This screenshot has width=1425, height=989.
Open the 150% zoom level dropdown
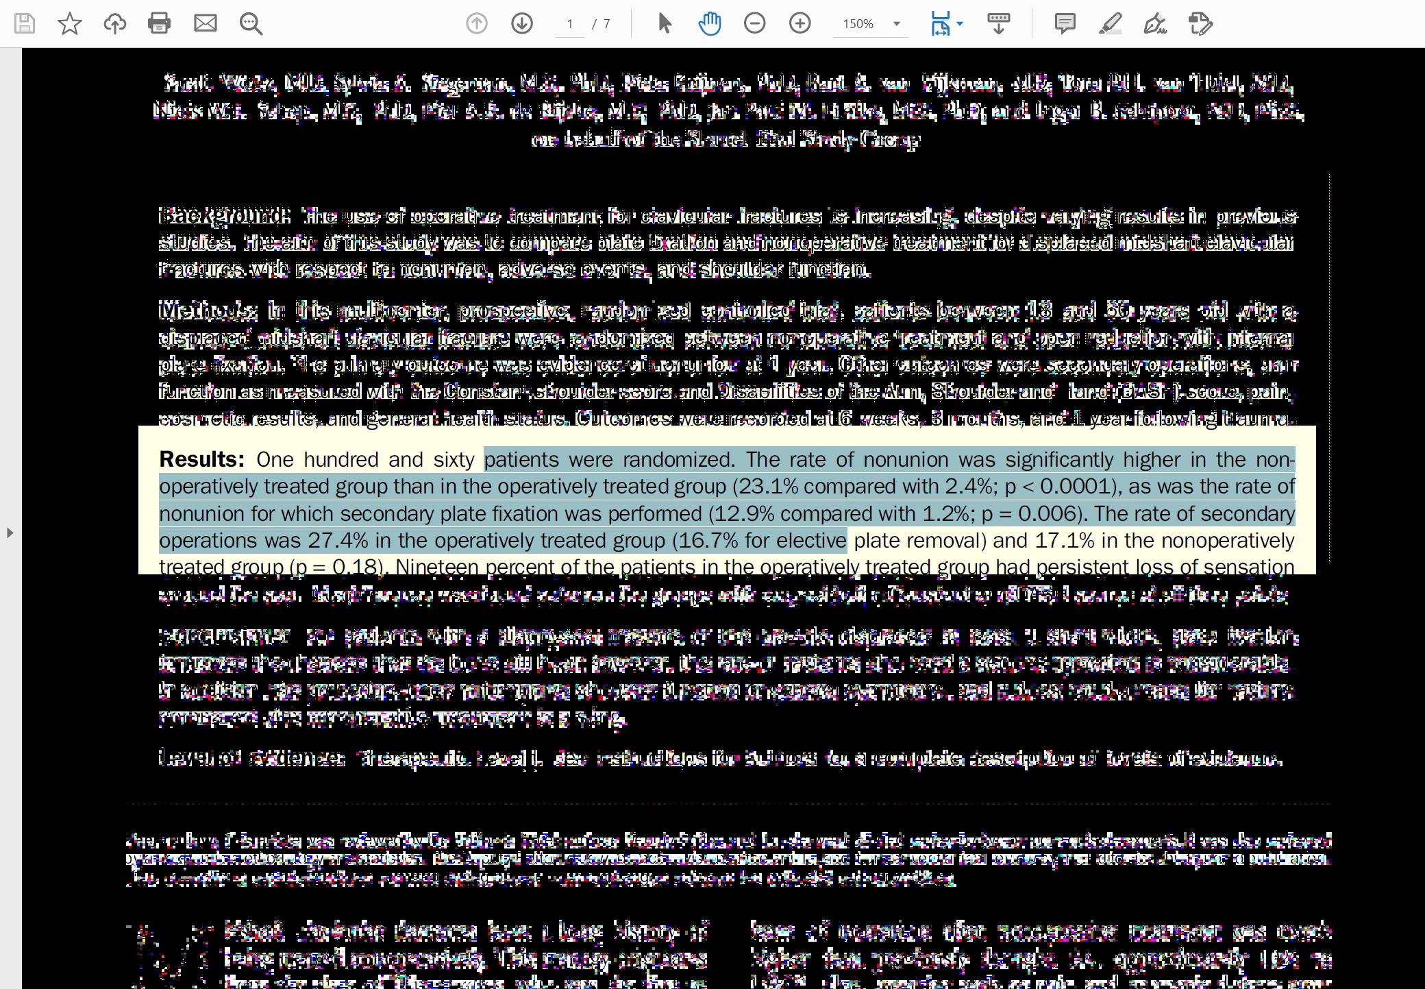pyautogui.click(x=896, y=24)
